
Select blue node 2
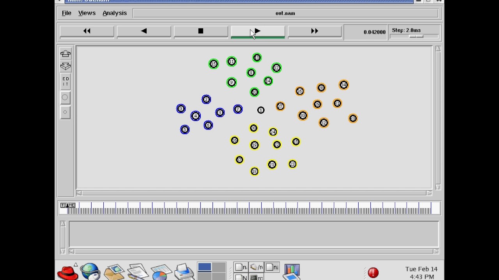point(206,100)
